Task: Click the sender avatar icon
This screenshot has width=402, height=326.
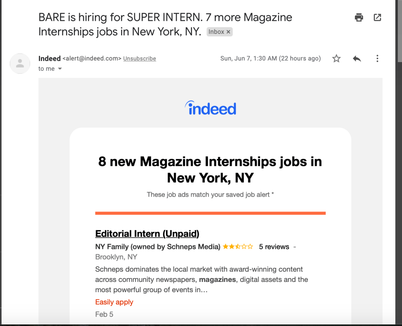Action: pos(20,63)
